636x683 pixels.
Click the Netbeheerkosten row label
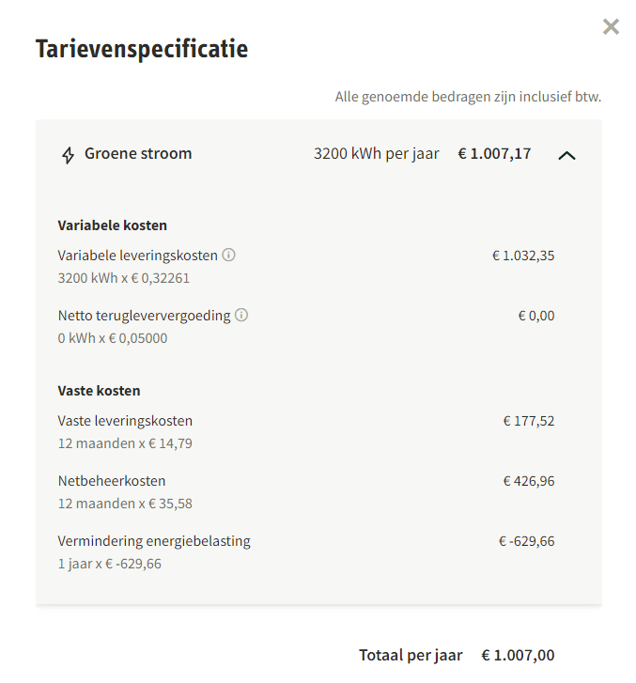point(112,481)
